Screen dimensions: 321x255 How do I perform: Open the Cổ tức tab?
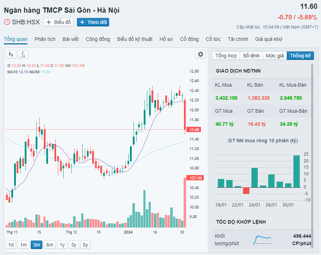213,39
